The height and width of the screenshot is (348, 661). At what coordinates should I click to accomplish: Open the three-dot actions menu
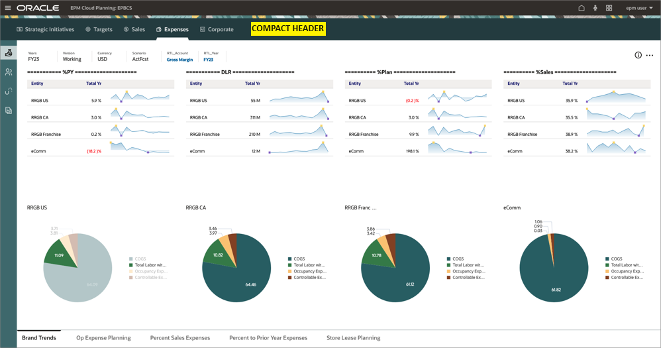(x=650, y=56)
